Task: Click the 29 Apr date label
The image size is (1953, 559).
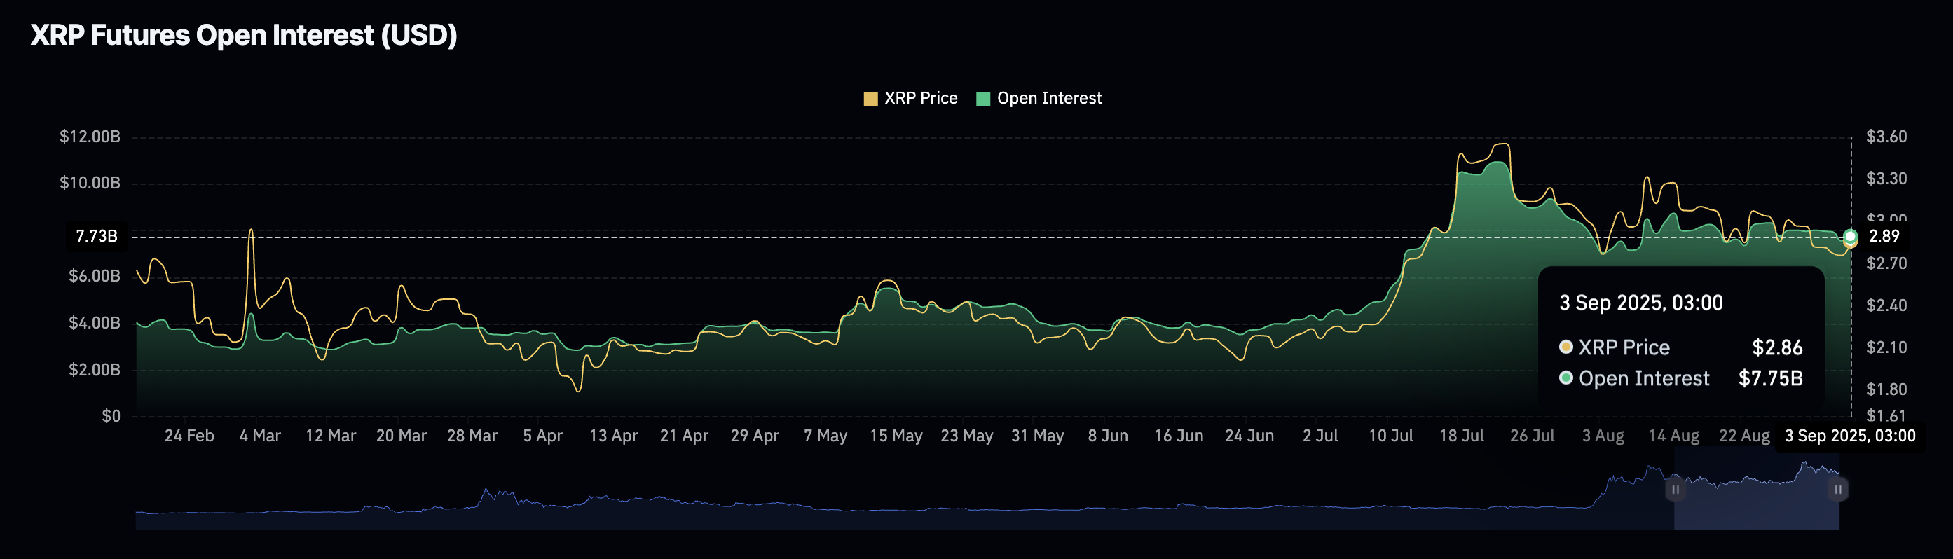Action: (x=755, y=436)
